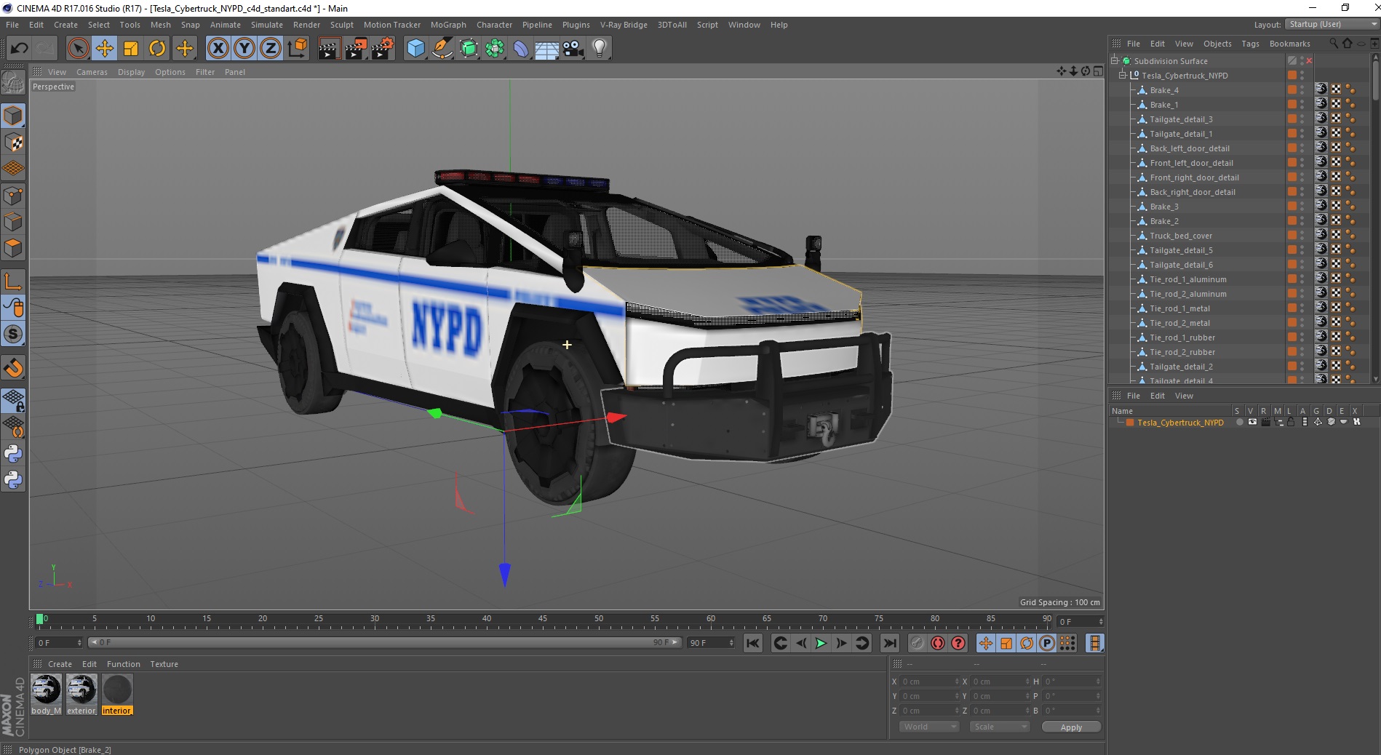This screenshot has height=755, width=1381.
Task: Go to end of animation
Action: (x=889, y=643)
